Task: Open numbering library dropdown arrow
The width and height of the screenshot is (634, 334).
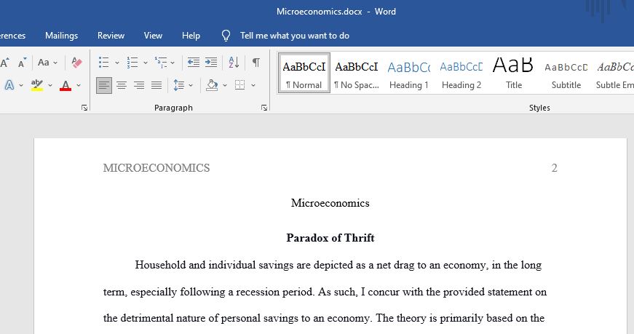Action: point(145,63)
